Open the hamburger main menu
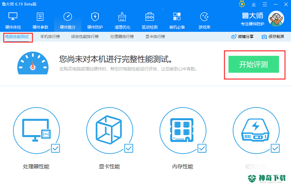291x189 pixels. point(265,4)
